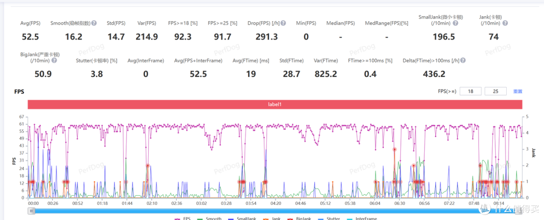Toggle Stutter series in chart legend
544x220 pixels.
point(328,218)
